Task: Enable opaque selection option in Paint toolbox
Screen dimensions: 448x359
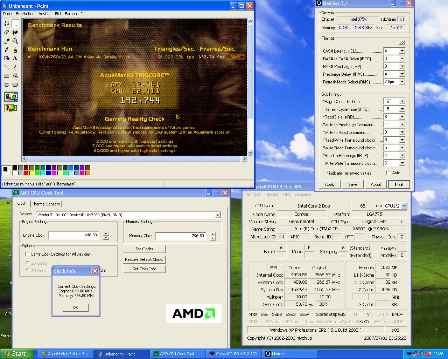Action: [11, 97]
